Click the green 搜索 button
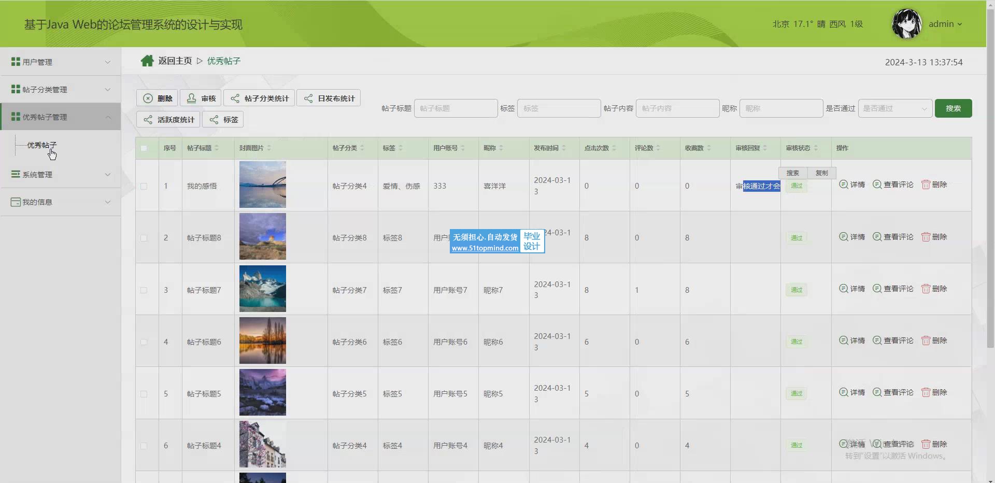The image size is (995, 483). pyautogui.click(x=953, y=108)
